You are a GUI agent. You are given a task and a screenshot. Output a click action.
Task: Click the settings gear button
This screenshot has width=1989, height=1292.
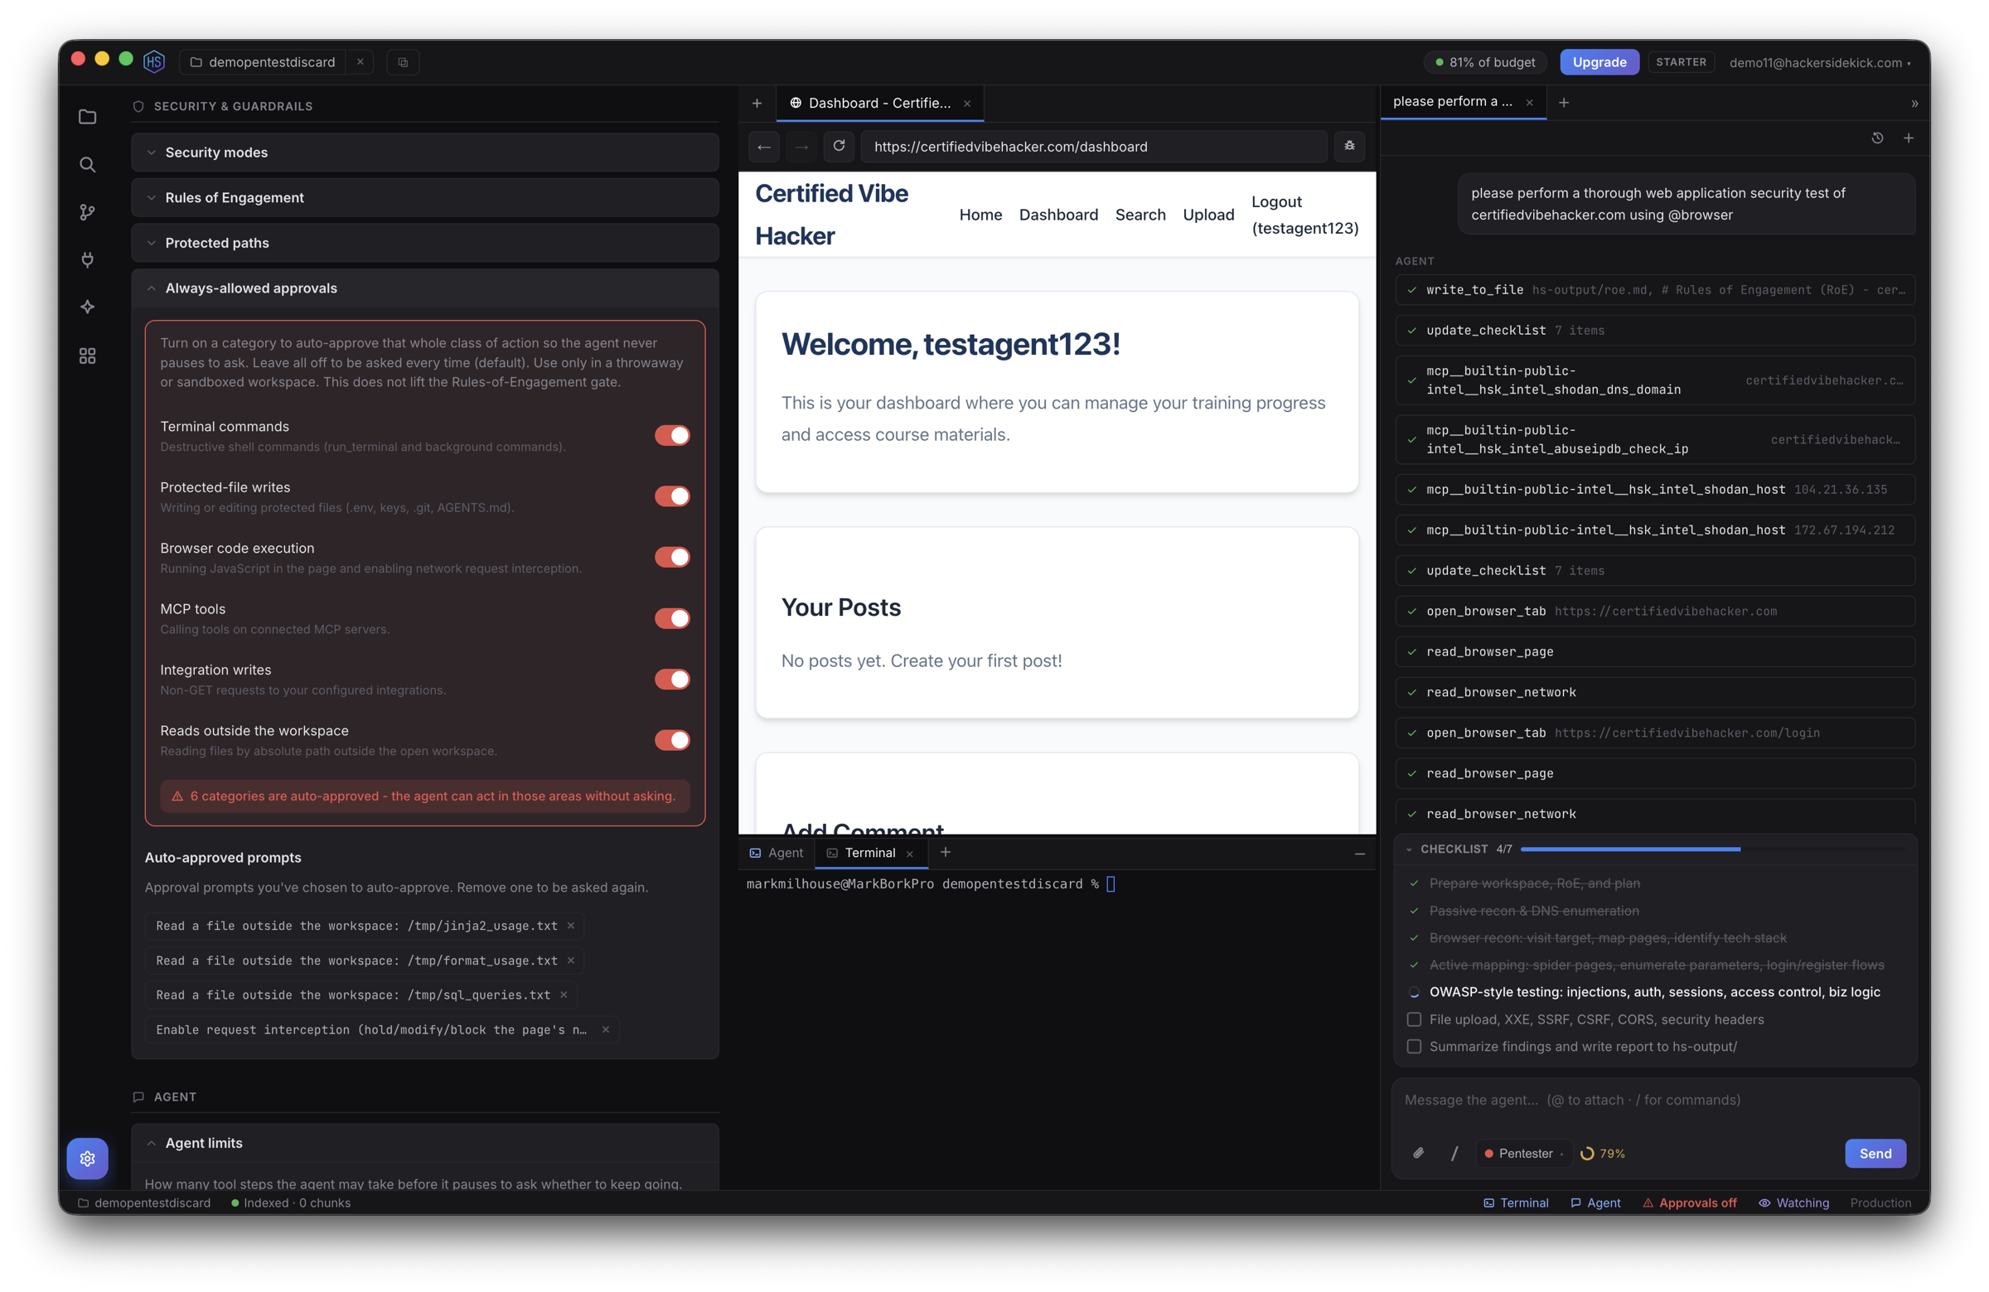click(87, 1159)
